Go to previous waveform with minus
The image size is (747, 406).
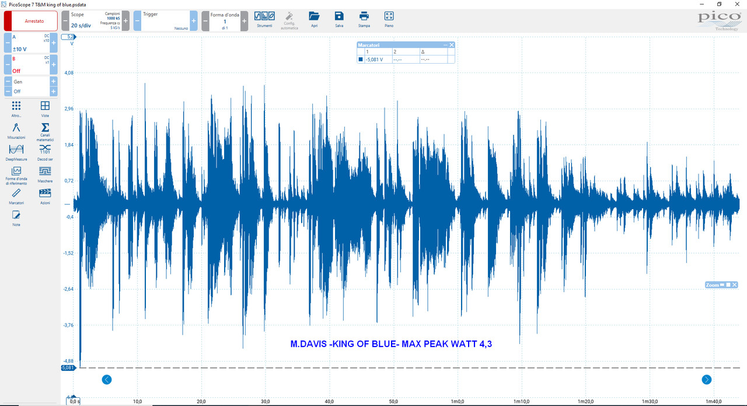pyautogui.click(x=205, y=21)
